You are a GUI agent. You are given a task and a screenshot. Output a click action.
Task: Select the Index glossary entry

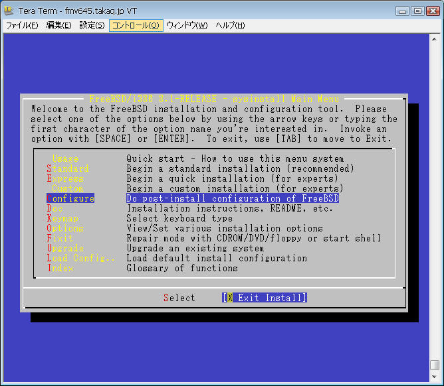coord(60,268)
